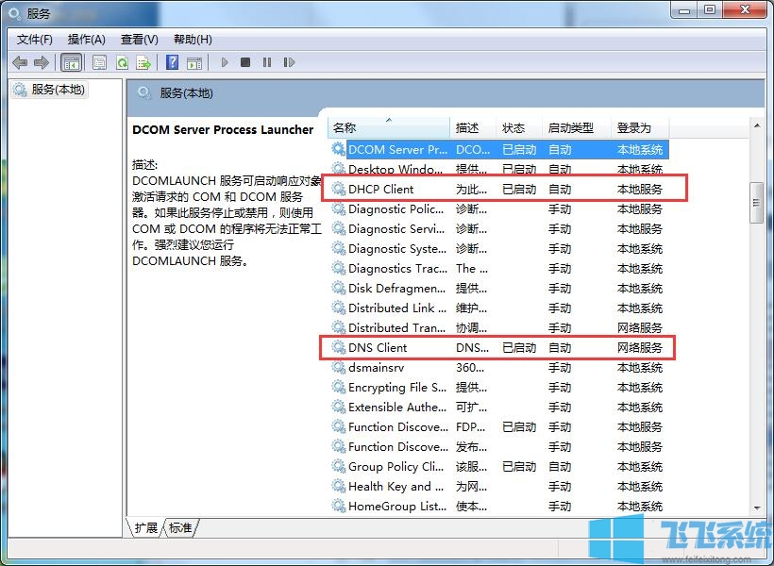Pause the service using the pause icon
This screenshot has width=774, height=566.
pos(267,62)
